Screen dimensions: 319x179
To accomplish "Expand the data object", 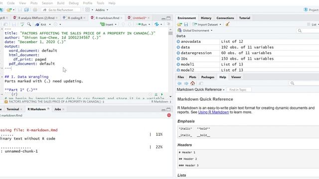I will [178, 47].
